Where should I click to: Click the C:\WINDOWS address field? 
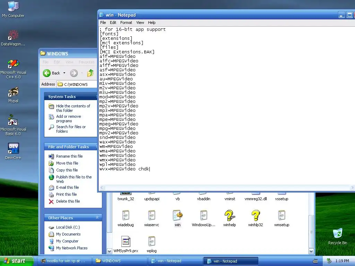coord(77,85)
